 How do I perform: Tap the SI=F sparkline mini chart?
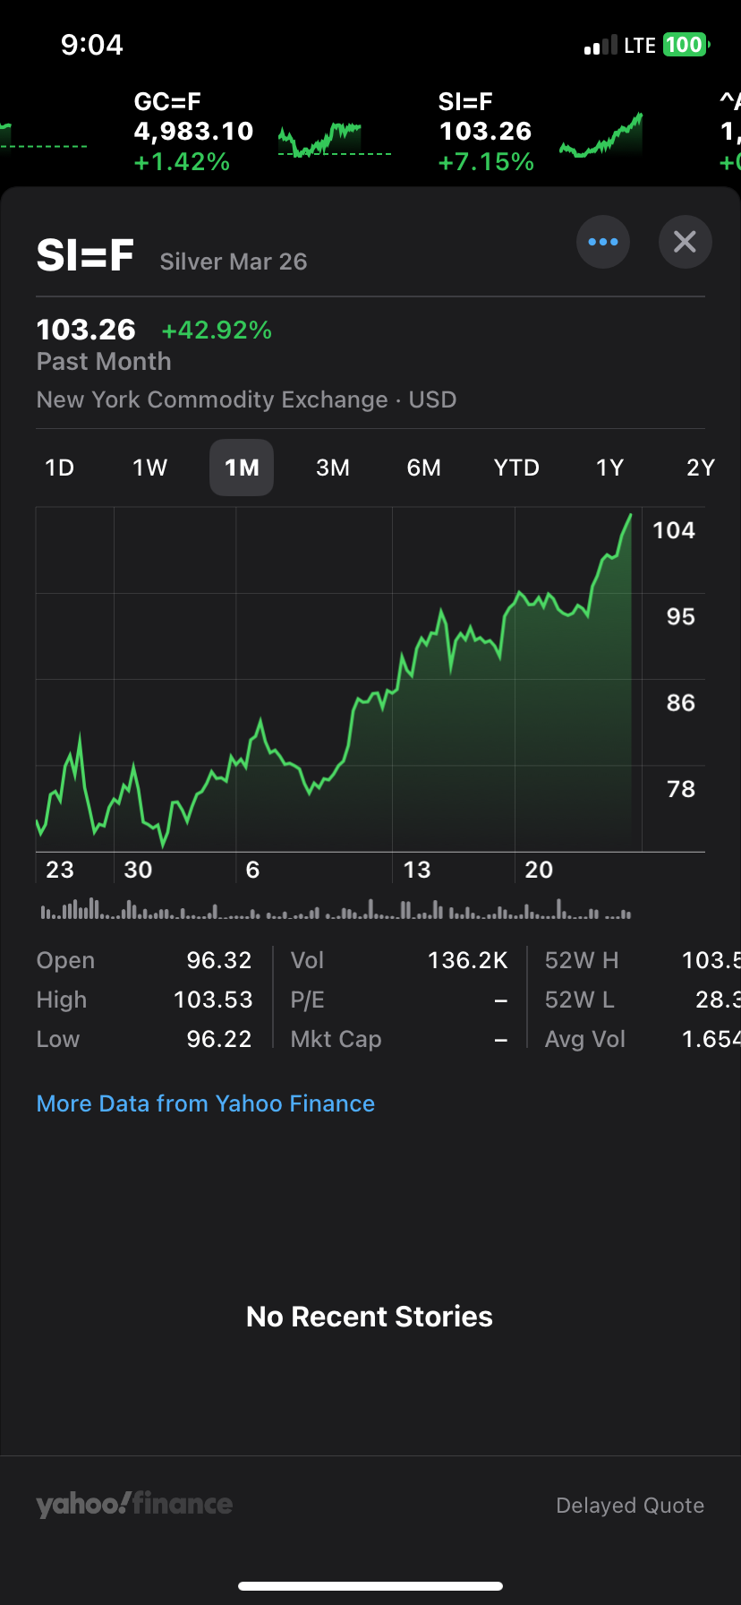point(601,138)
